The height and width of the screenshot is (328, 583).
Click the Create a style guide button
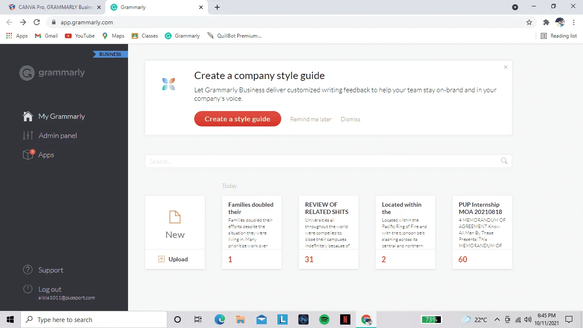click(238, 119)
